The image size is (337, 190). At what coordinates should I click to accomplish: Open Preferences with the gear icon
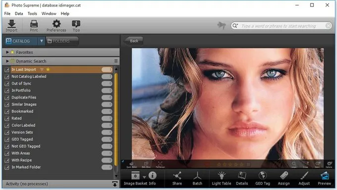tap(56, 24)
